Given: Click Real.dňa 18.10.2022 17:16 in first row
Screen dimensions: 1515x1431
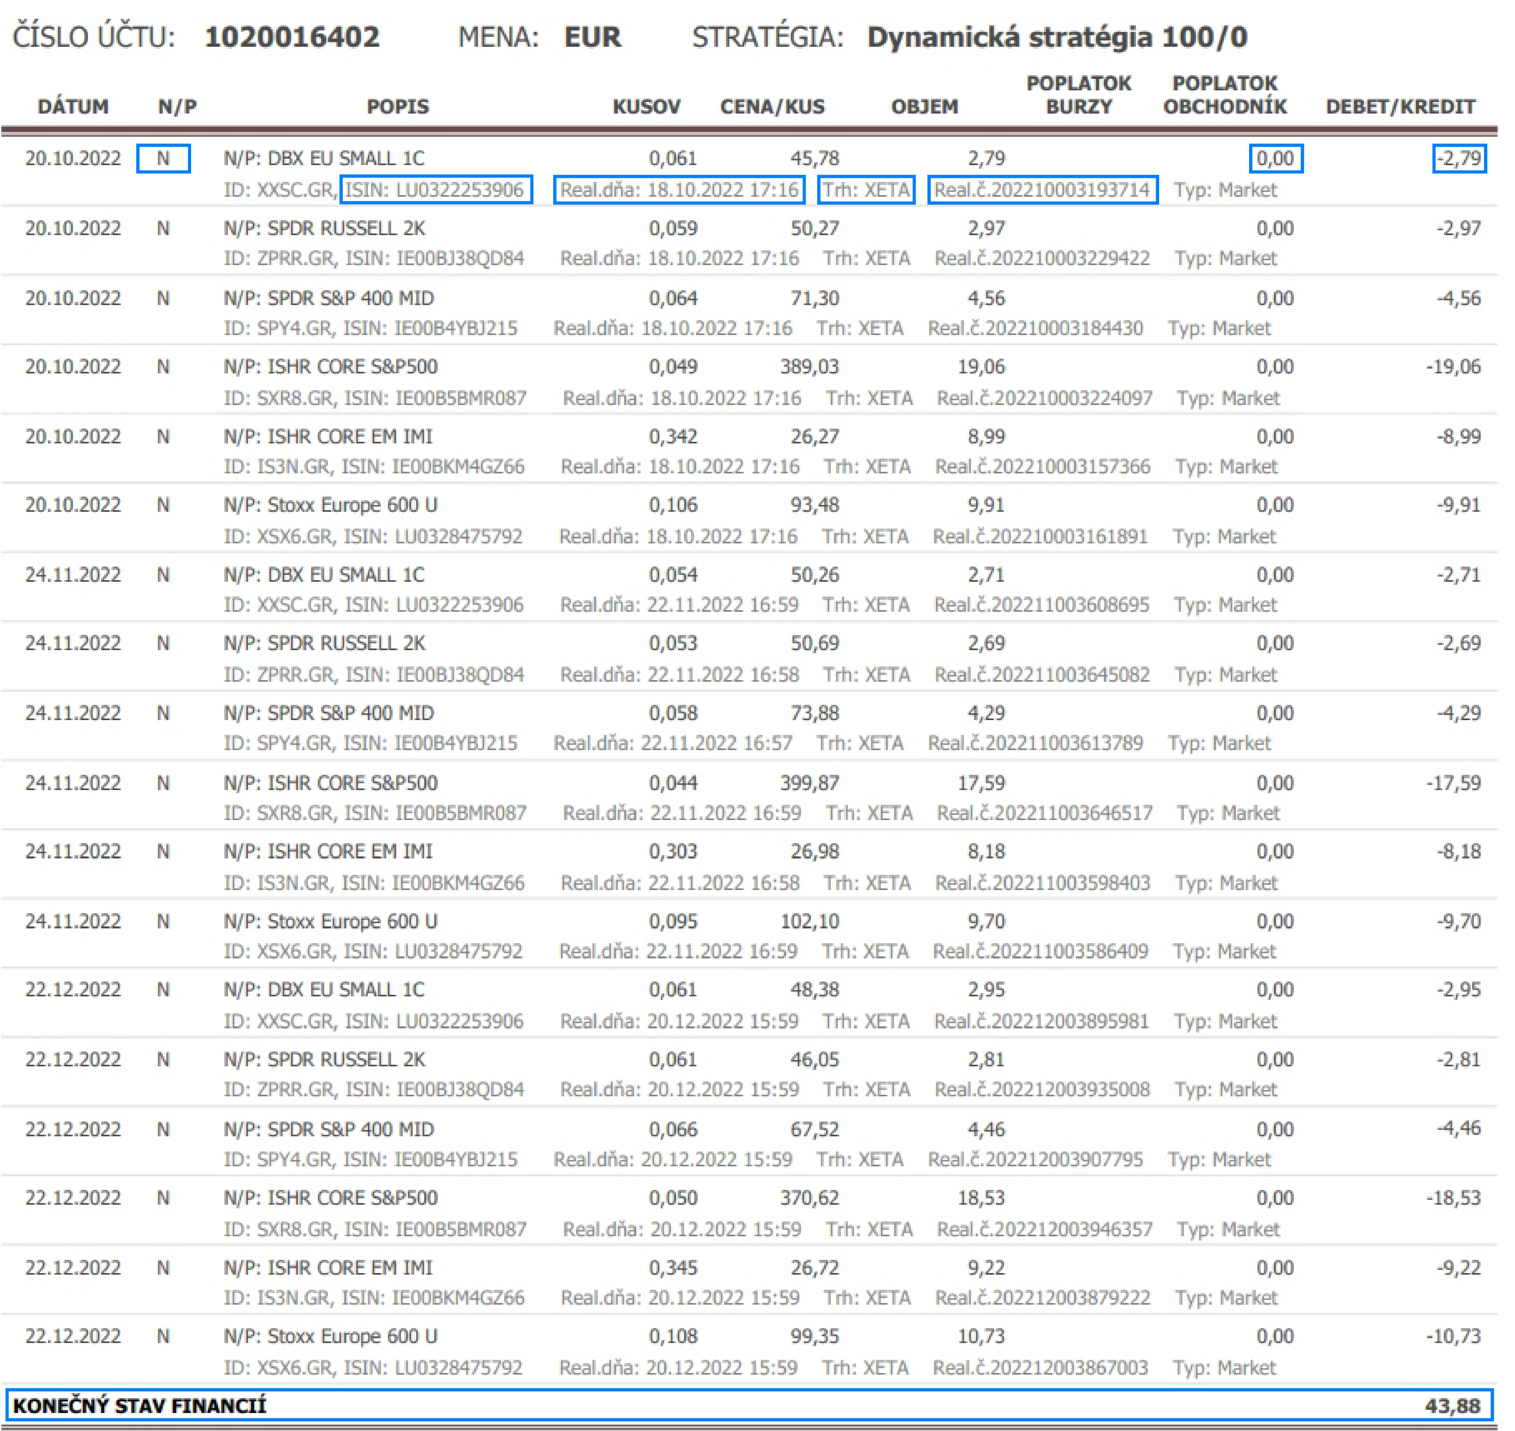Looking at the screenshot, I should coord(679,189).
